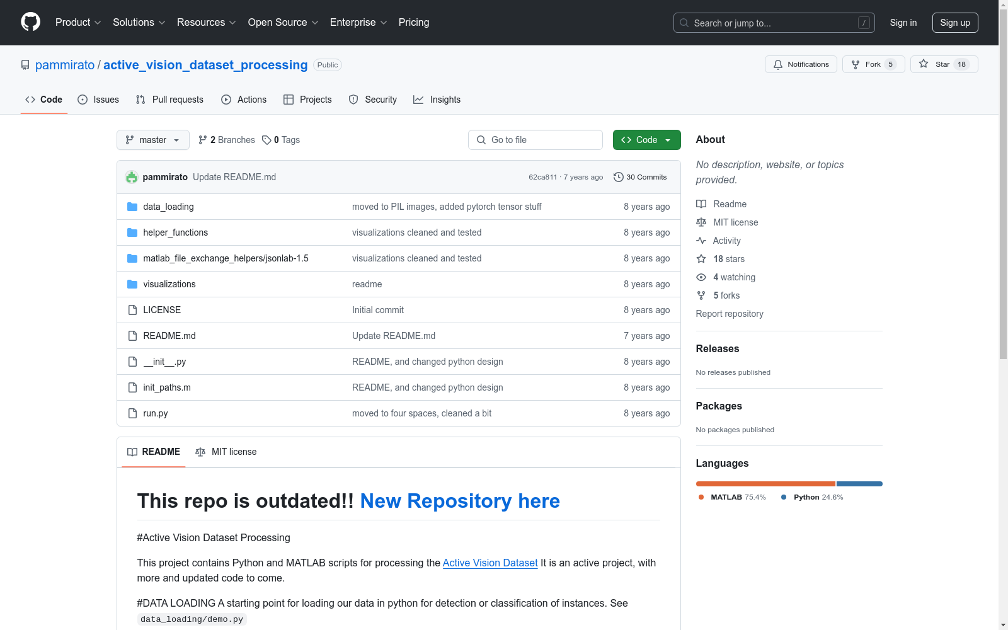Click the Notifications button
This screenshot has width=1008, height=630.
coord(801,64)
